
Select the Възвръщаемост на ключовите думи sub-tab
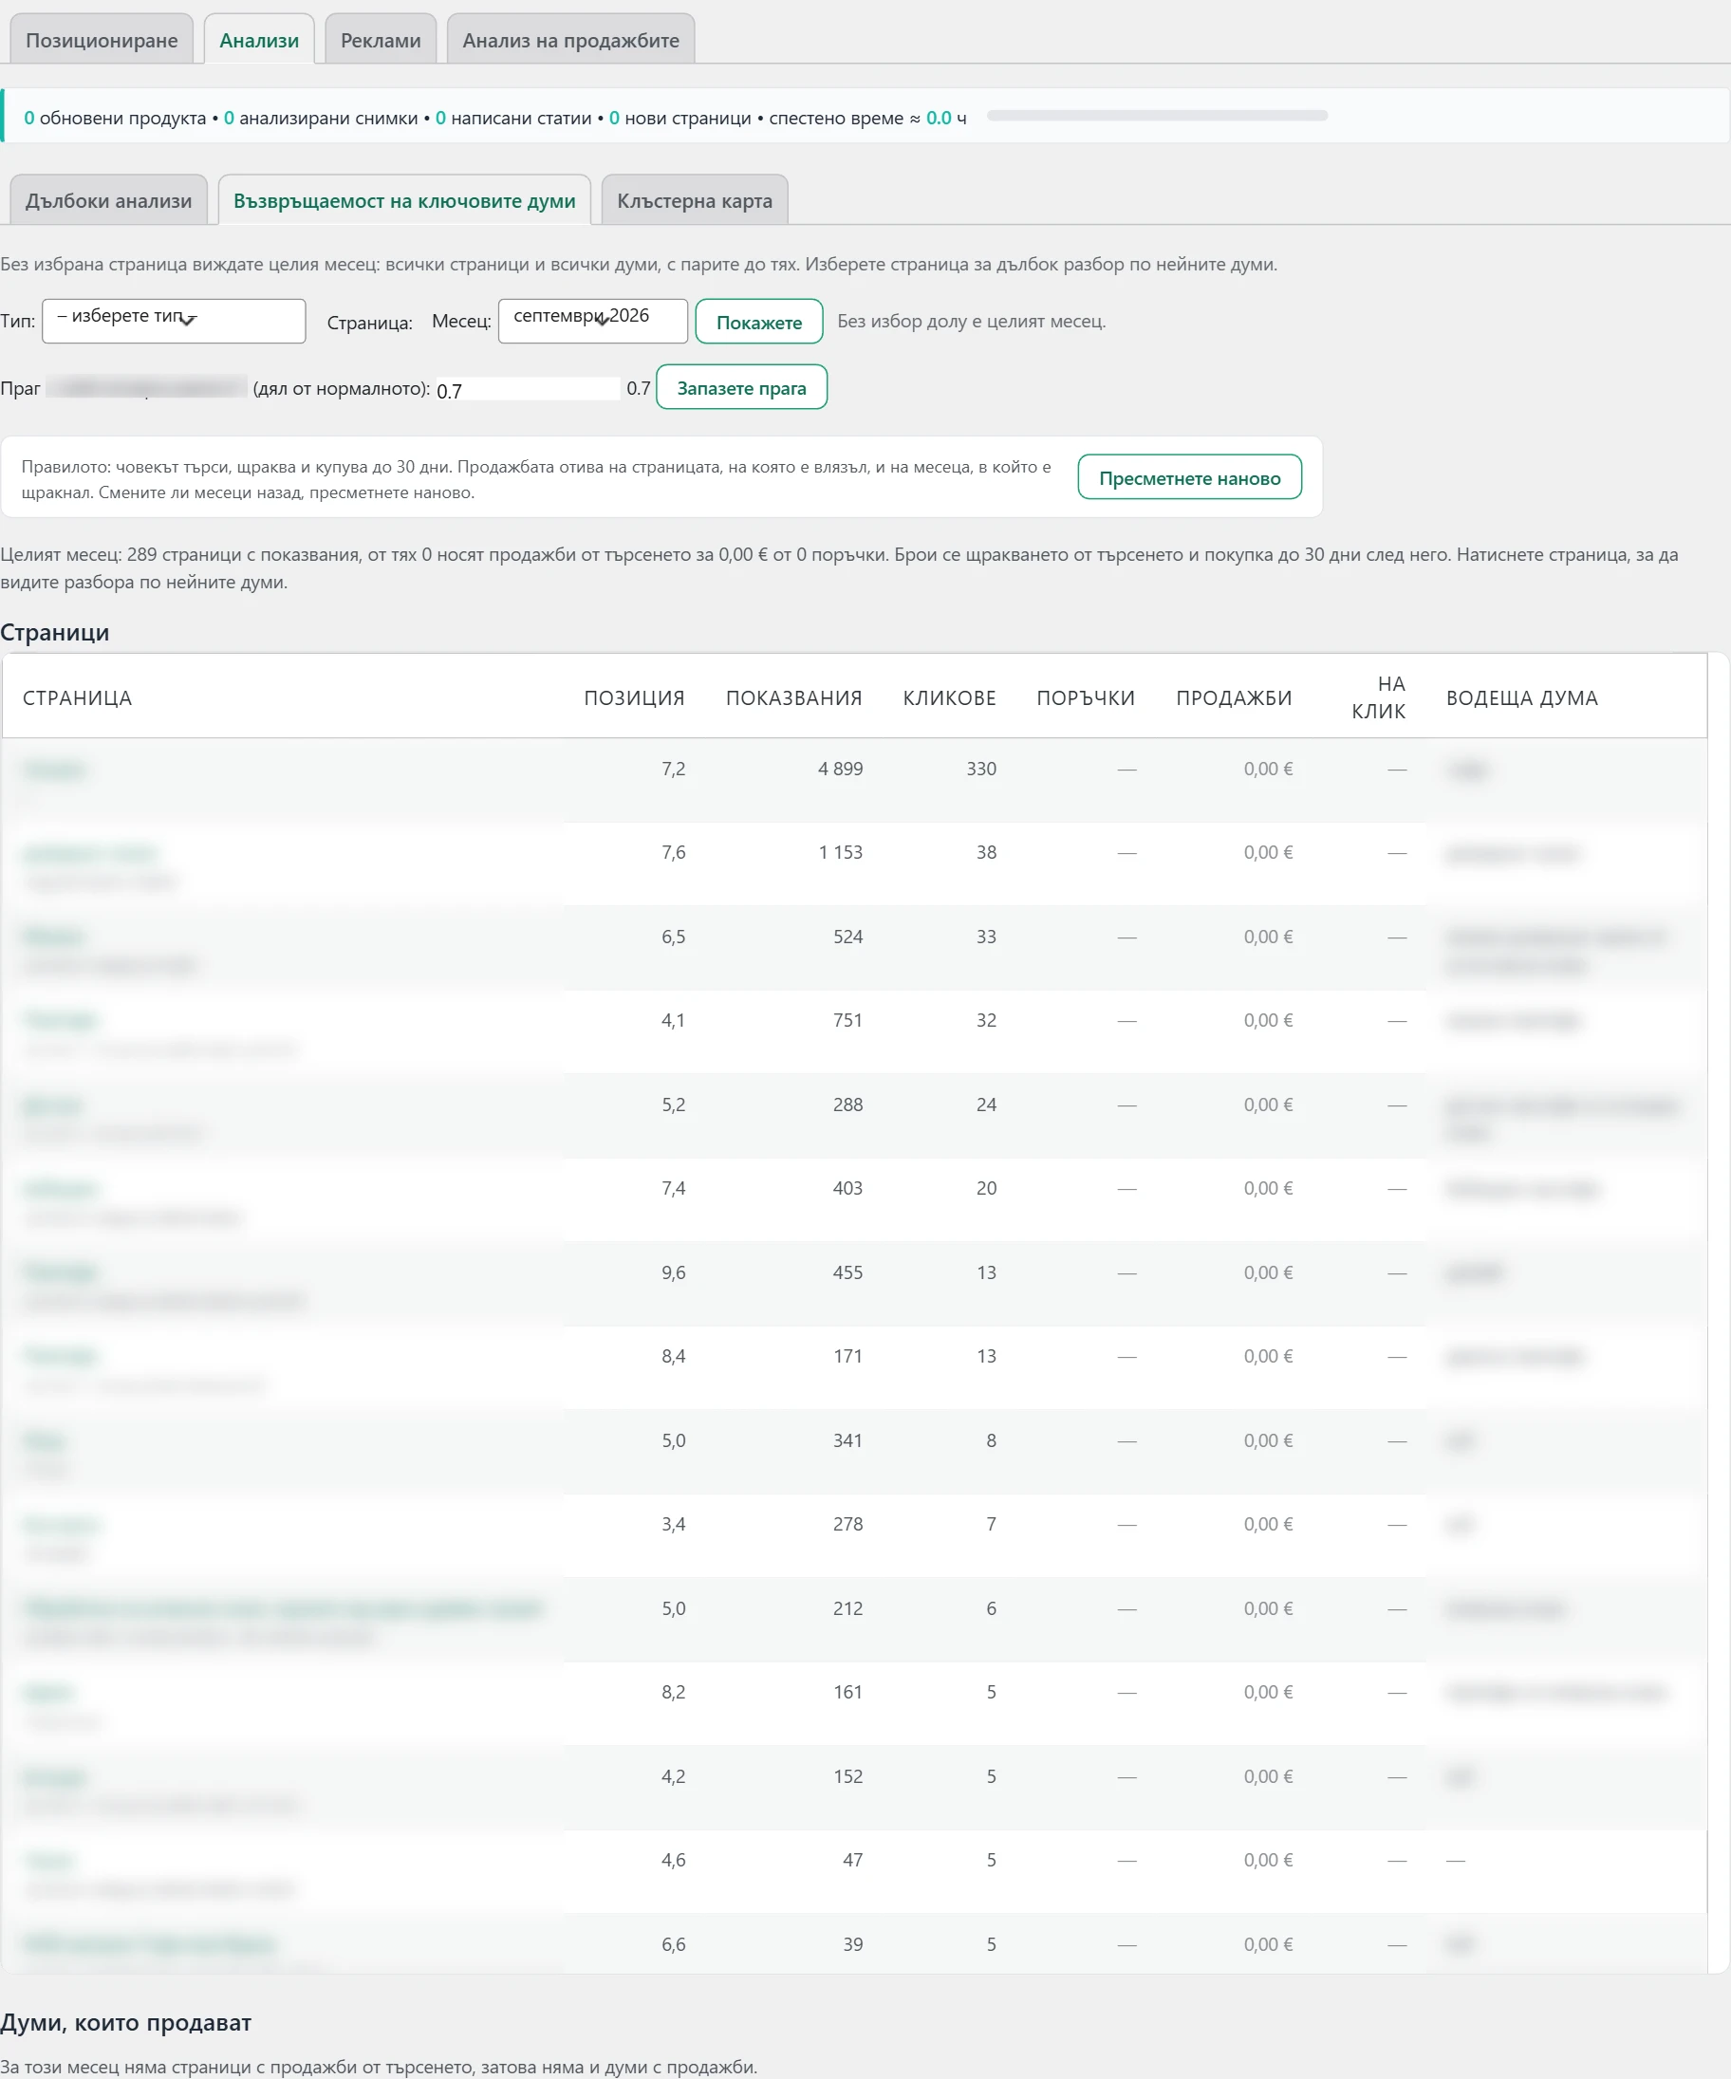[404, 200]
